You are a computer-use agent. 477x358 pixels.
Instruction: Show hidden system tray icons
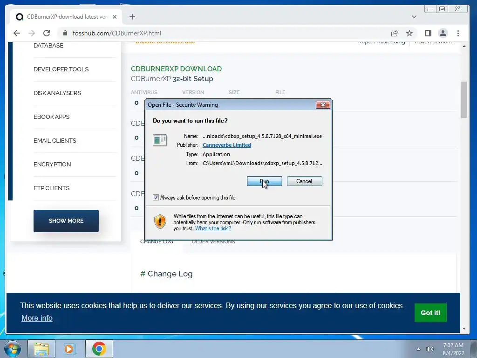tap(419, 349)
